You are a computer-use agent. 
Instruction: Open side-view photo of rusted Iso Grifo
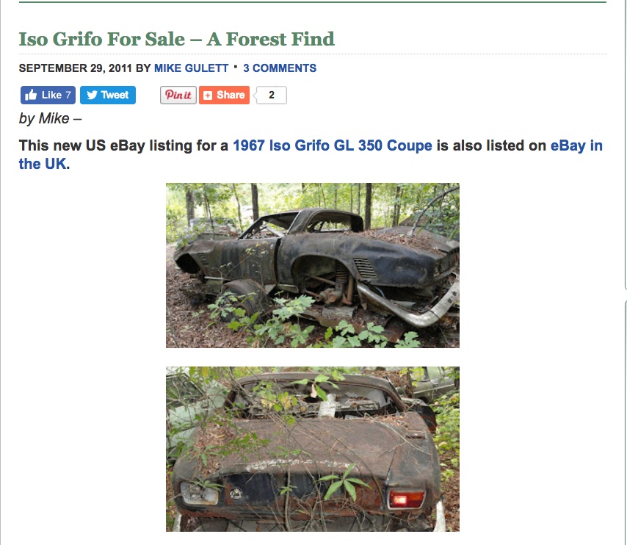tap(313, 265)
